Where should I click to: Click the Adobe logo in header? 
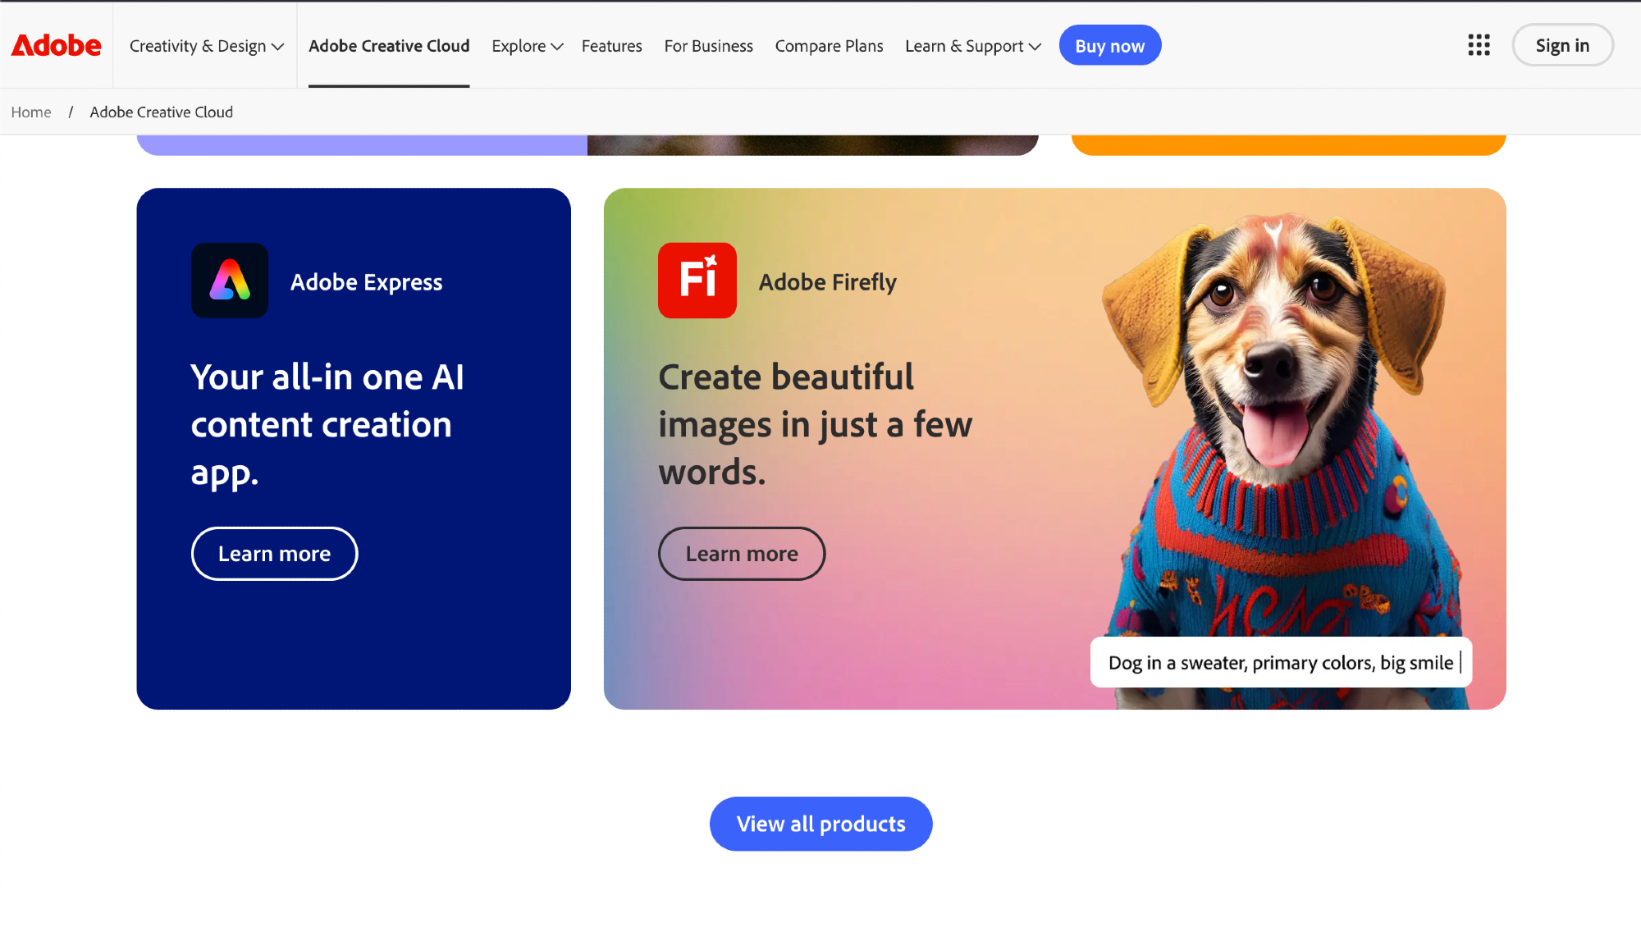pyautogui.click(x=56, y=45)
